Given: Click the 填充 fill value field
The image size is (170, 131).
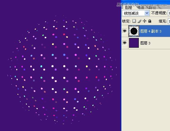Looking at the screenshot, I should [x=169, y=21].
